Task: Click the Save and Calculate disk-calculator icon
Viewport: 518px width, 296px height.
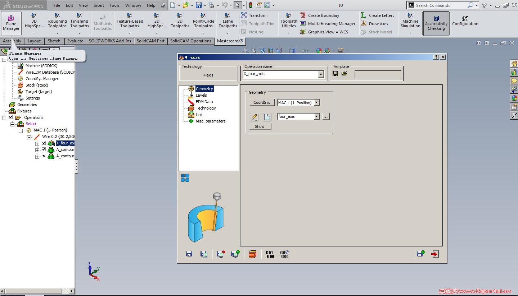Action: click(204, 254)
